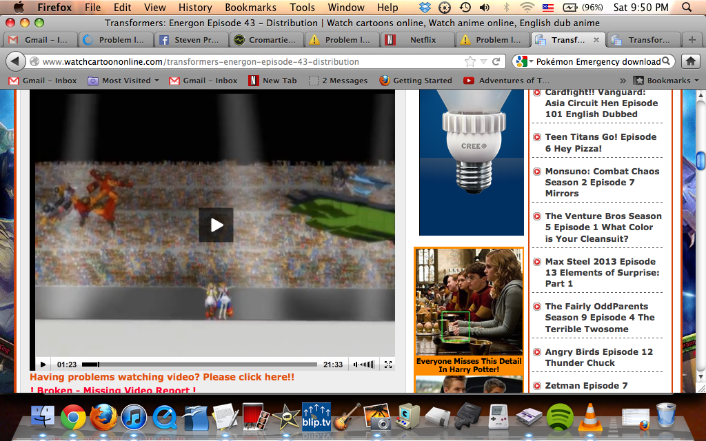
Task: Open Fairly OddParents Season 9 link
Action: 600,318
